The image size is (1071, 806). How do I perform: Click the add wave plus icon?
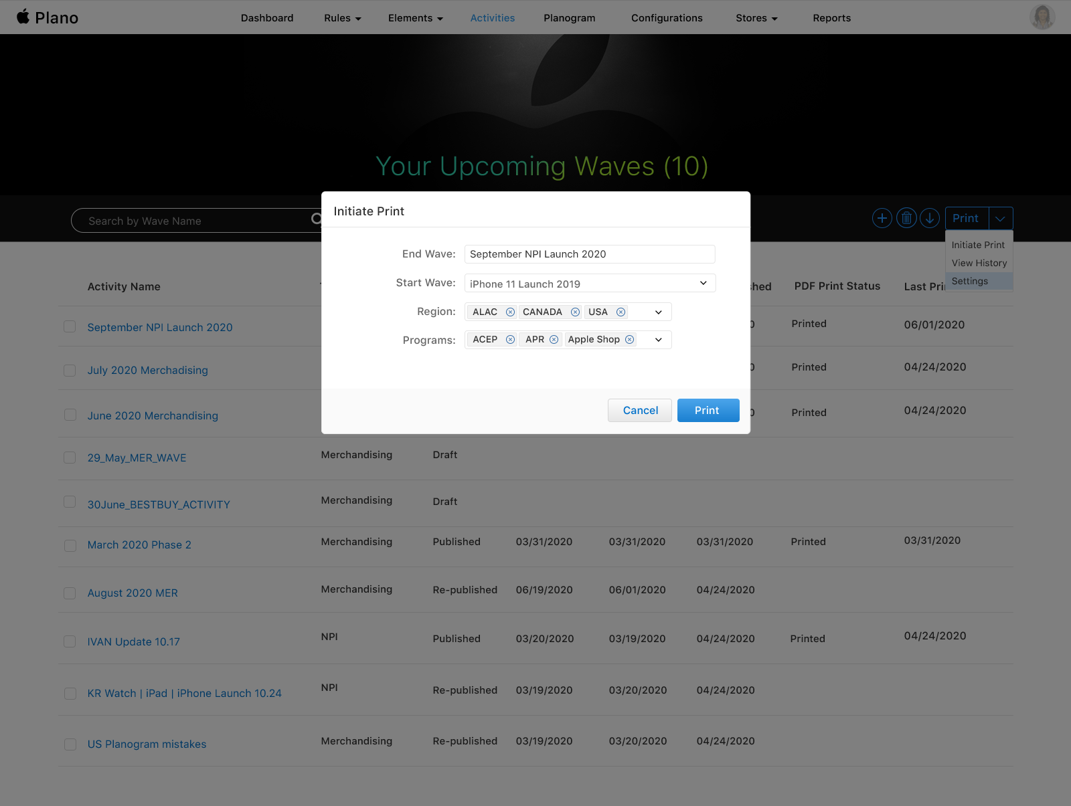coord(882,218)
